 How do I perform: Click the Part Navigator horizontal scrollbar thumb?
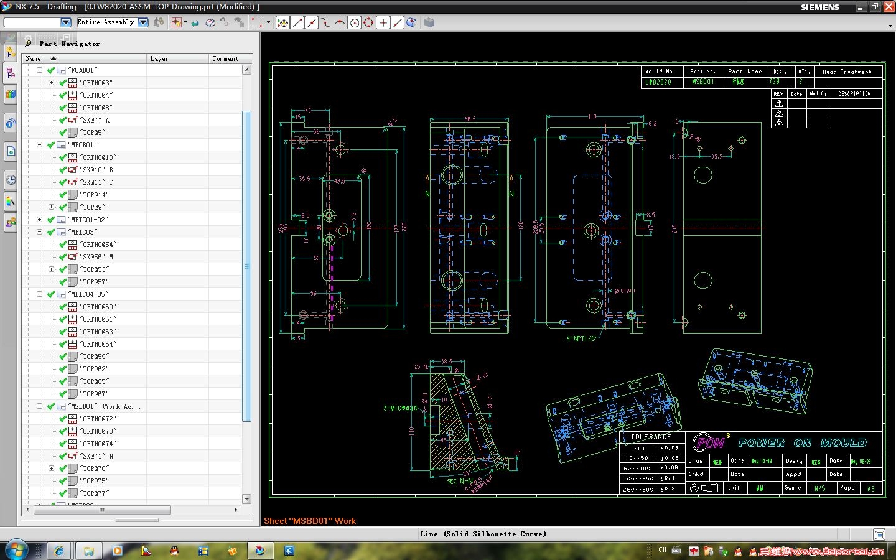coord(102,510)
